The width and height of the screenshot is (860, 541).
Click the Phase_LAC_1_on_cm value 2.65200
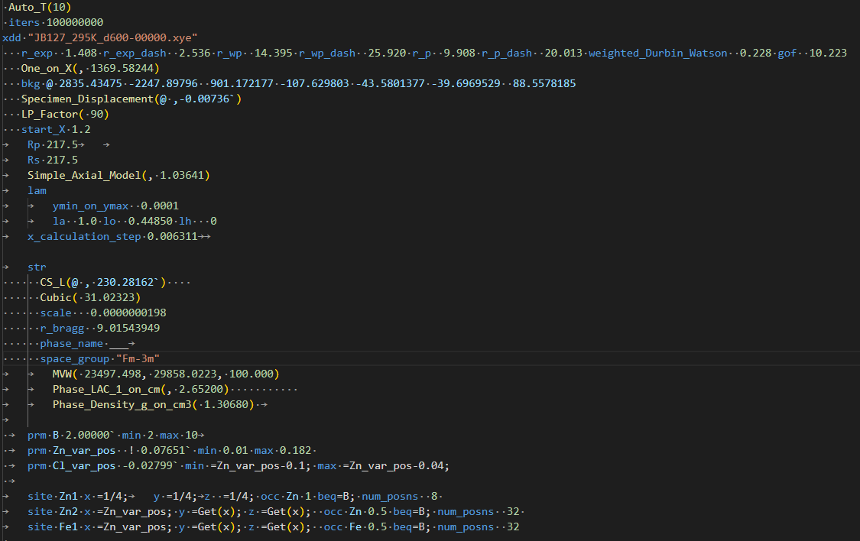tap(201, 390)
